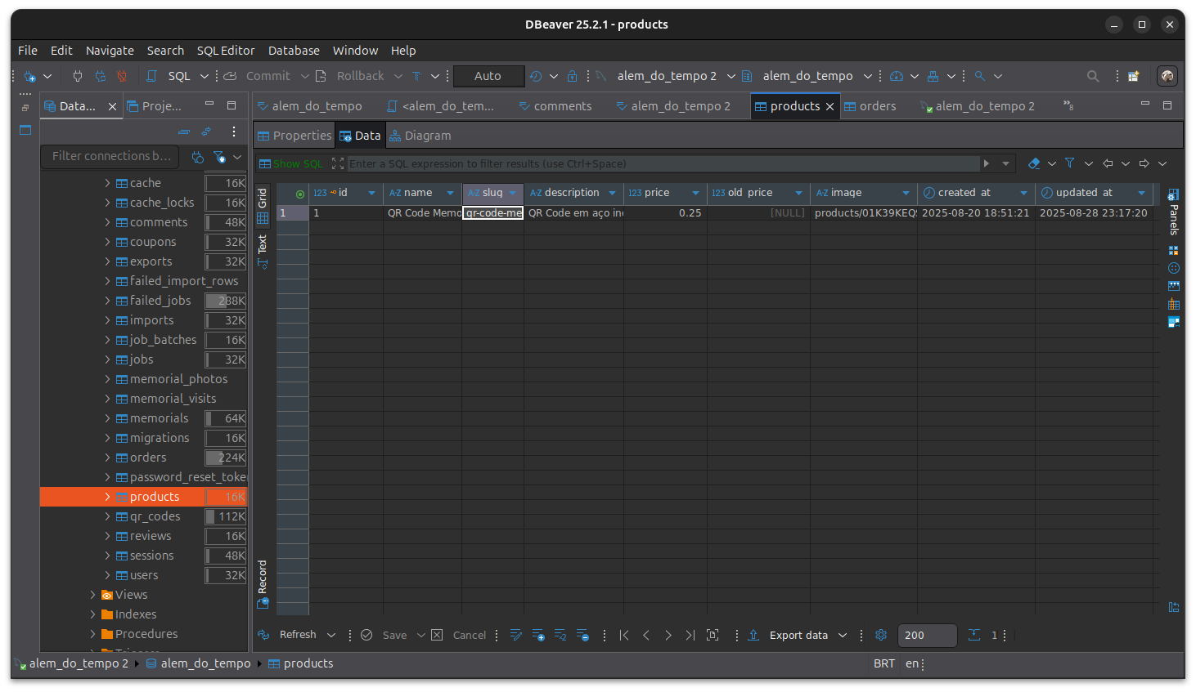Click the Delete current row icon
The height and width of the screenshot is (692, 1196).
click(x=582, y=635)
